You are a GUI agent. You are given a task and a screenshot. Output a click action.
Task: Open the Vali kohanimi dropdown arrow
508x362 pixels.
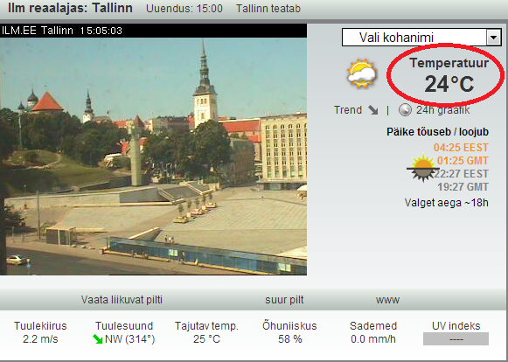[493, 38]
